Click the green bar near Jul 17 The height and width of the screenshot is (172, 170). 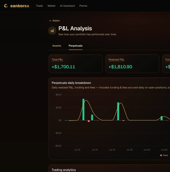pos(118,111)
